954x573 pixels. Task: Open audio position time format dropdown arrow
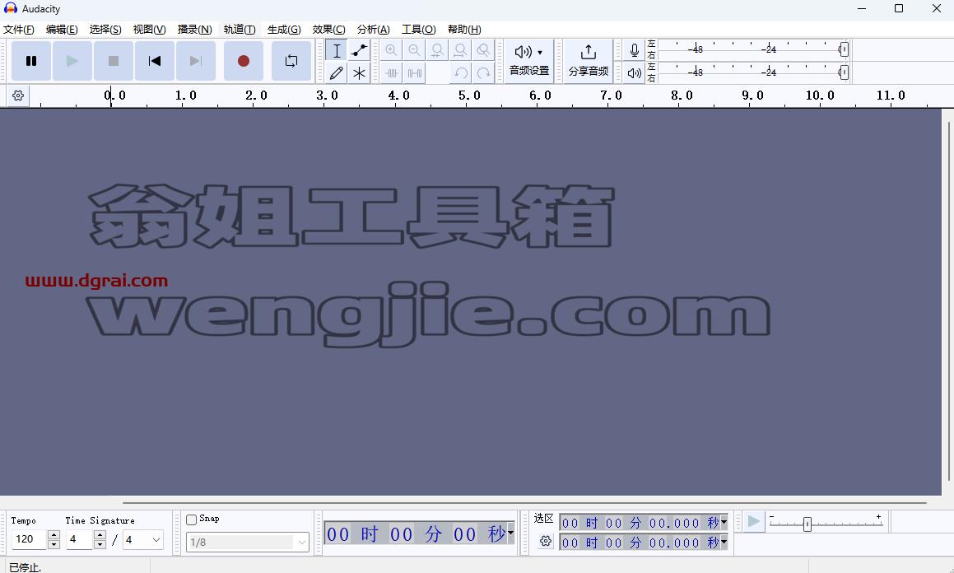[510, 533]
